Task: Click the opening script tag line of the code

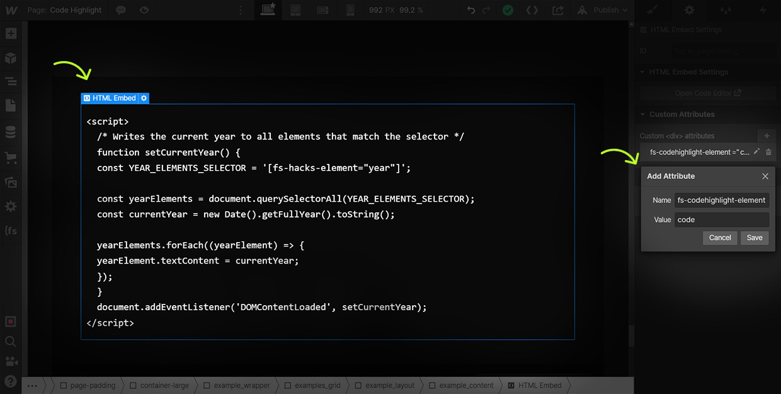Action: (108, 121)
